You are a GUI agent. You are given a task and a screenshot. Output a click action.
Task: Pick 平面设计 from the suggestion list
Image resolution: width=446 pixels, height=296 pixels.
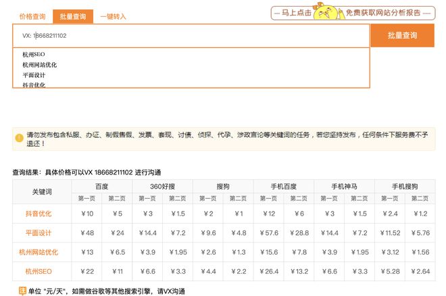click(x=34, y=75)
